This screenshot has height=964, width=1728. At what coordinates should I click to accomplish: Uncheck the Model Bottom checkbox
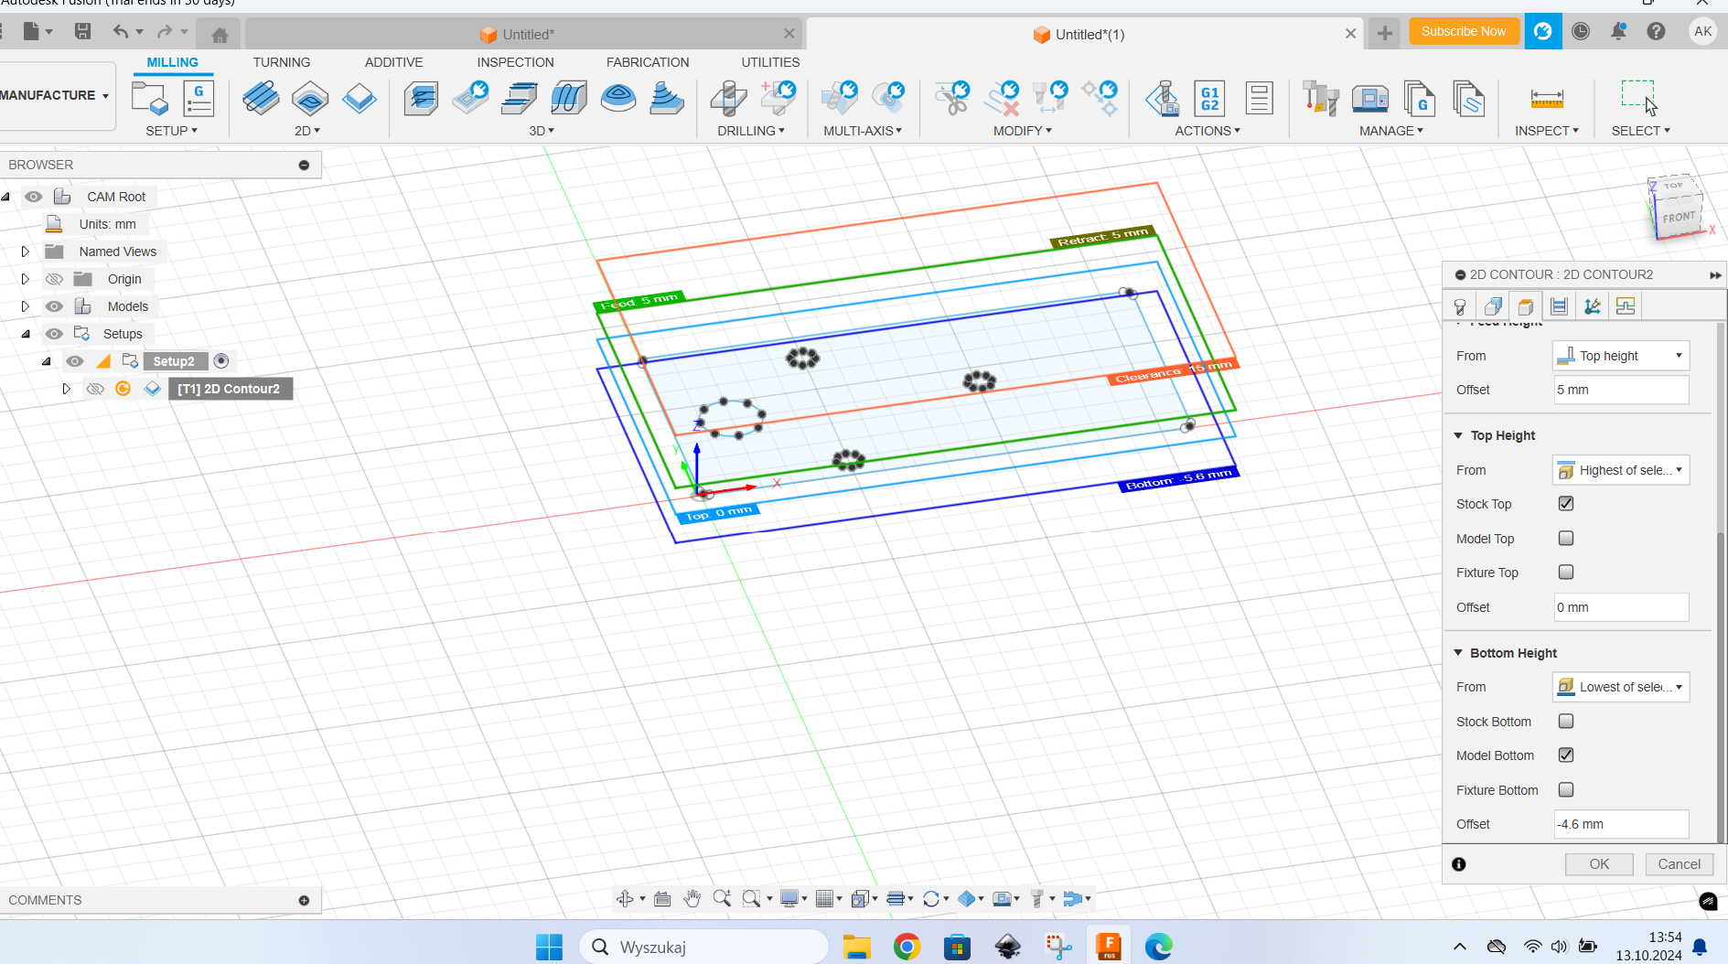click(x=1566, y=755)
